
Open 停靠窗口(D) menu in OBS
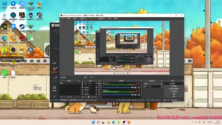tap(83, 18)
